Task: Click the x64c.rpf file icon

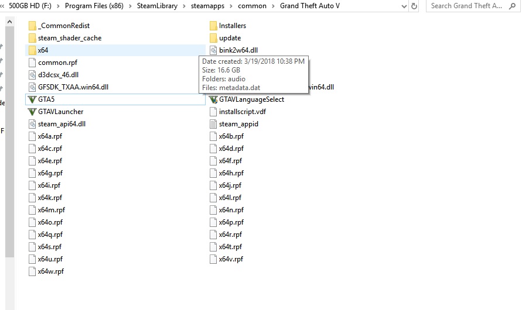Action: click(32, 149)
